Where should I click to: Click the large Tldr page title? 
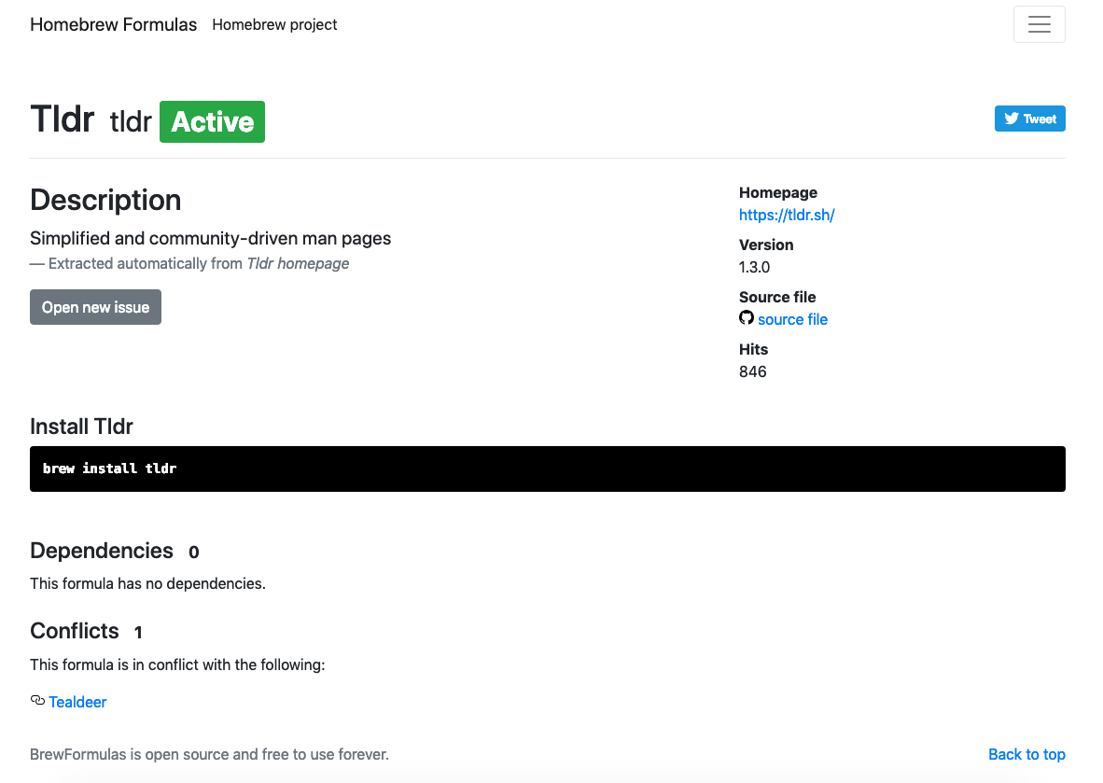pos(62,119)
